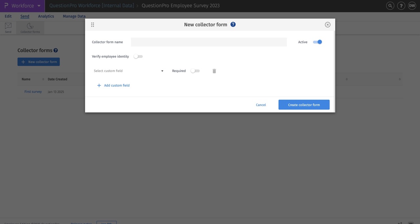The image size is (420, 224).
Task: Sort the table by Date Created
Action: (x=57, y=79)
